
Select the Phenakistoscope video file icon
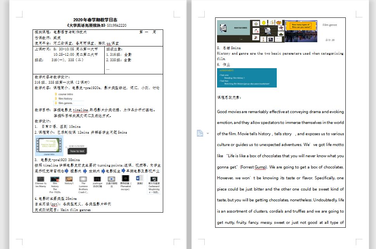coord(126,179)
